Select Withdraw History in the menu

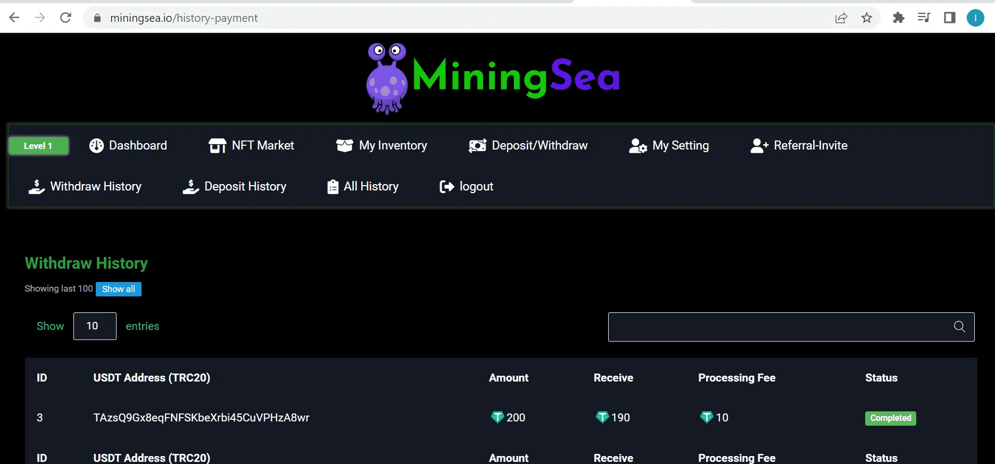pyautogui.click(x=85, y=187)
